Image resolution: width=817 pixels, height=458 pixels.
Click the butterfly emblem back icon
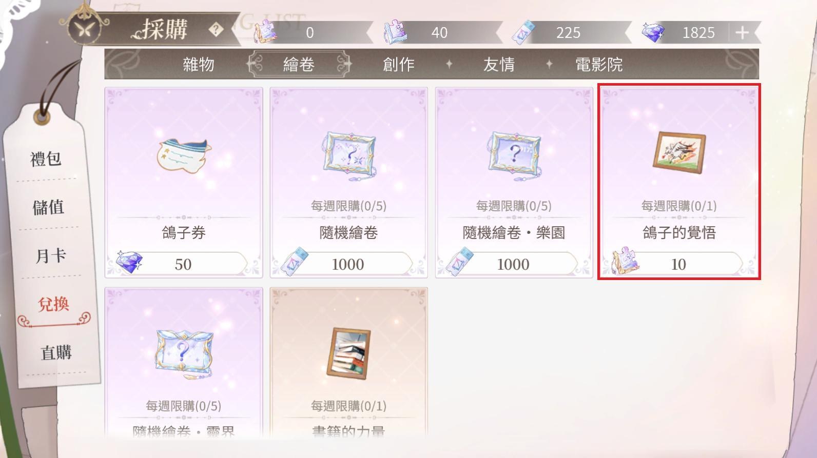pyautogui.click(x=82, y=29)
